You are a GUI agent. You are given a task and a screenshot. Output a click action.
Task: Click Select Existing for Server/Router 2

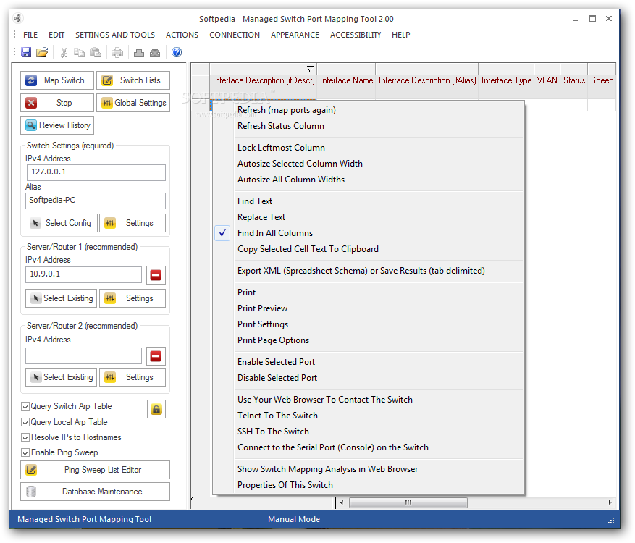point(61,377)
